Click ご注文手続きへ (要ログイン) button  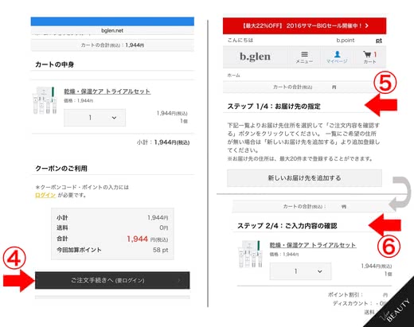[112, 280]
